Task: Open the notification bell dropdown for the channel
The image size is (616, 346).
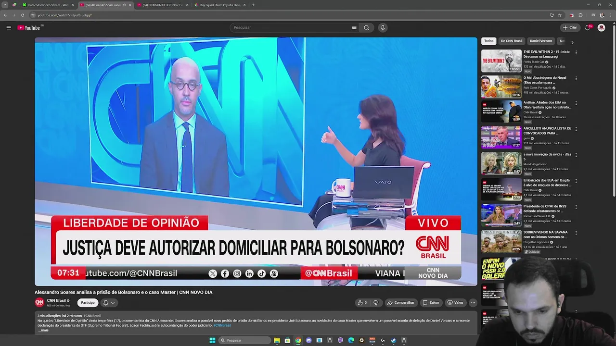Action: (x=109, y=303)
